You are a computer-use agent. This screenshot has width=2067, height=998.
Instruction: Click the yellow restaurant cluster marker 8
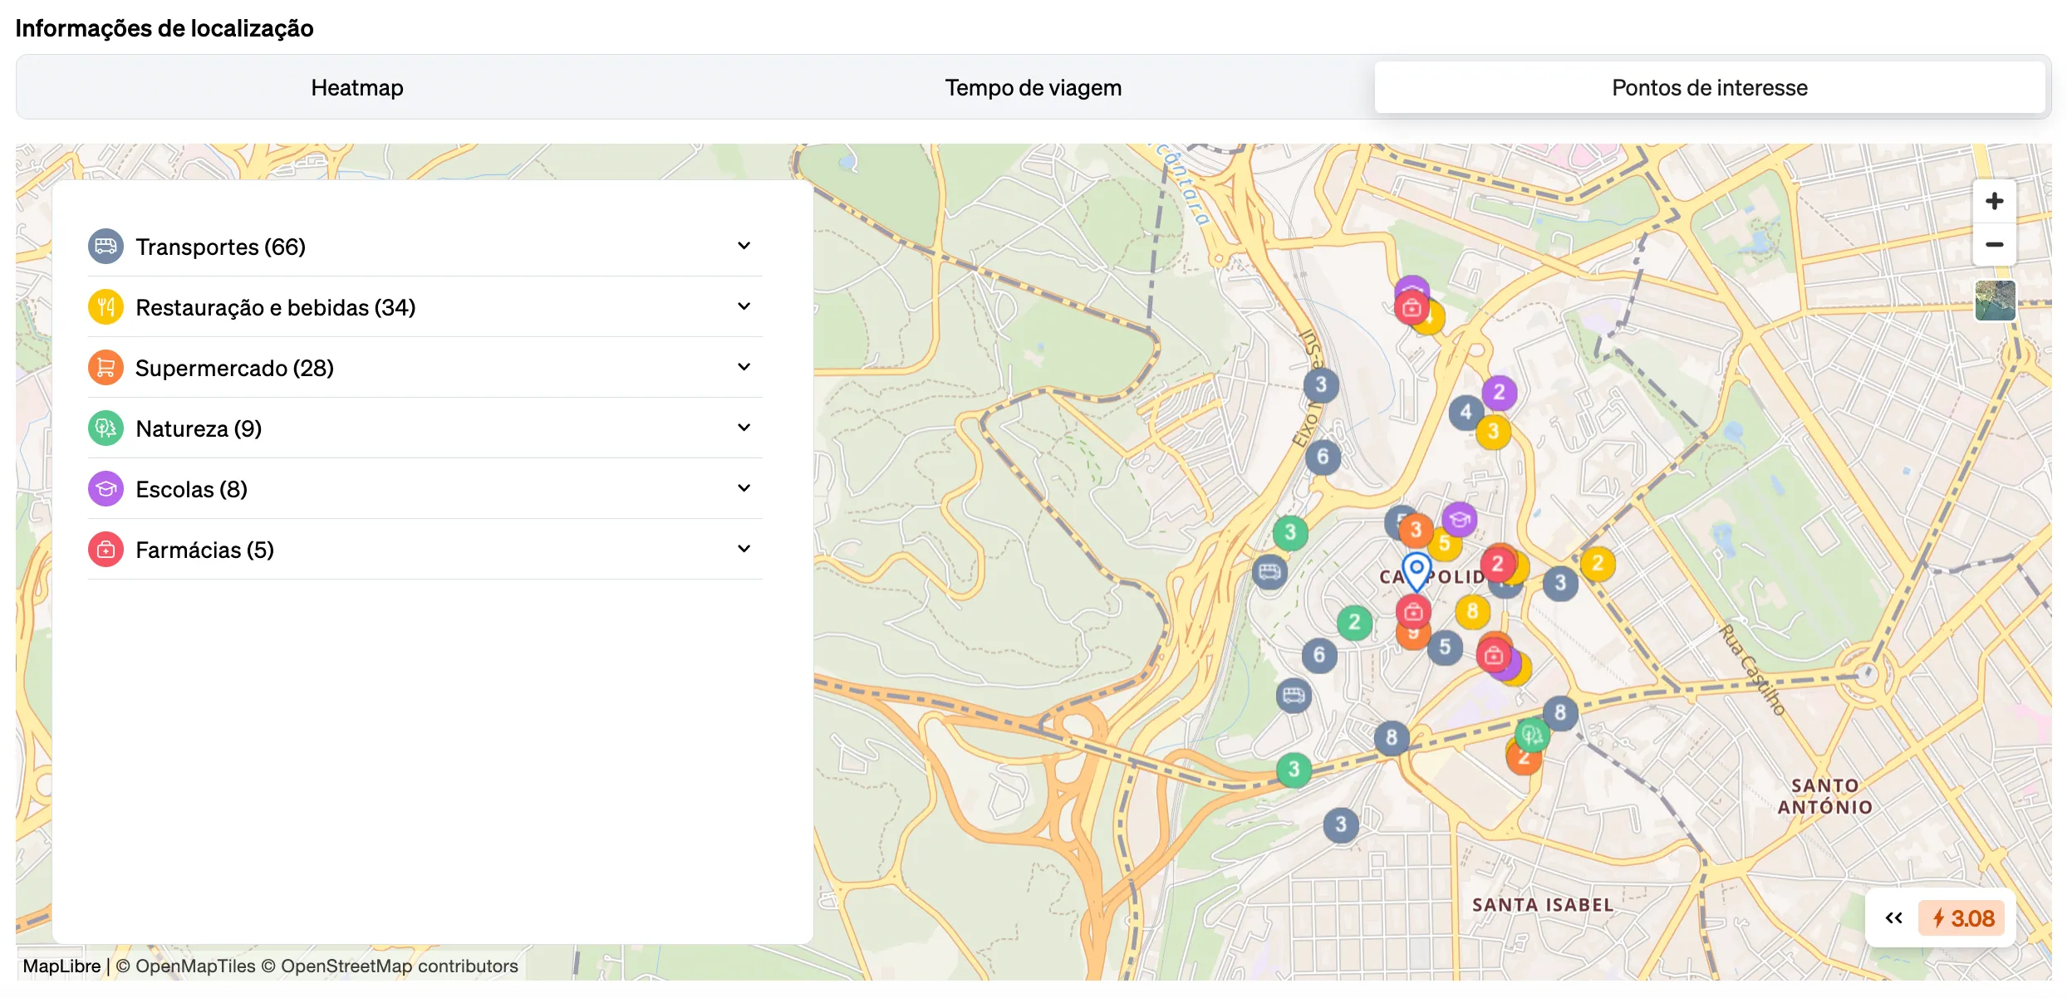point(1472,612)
